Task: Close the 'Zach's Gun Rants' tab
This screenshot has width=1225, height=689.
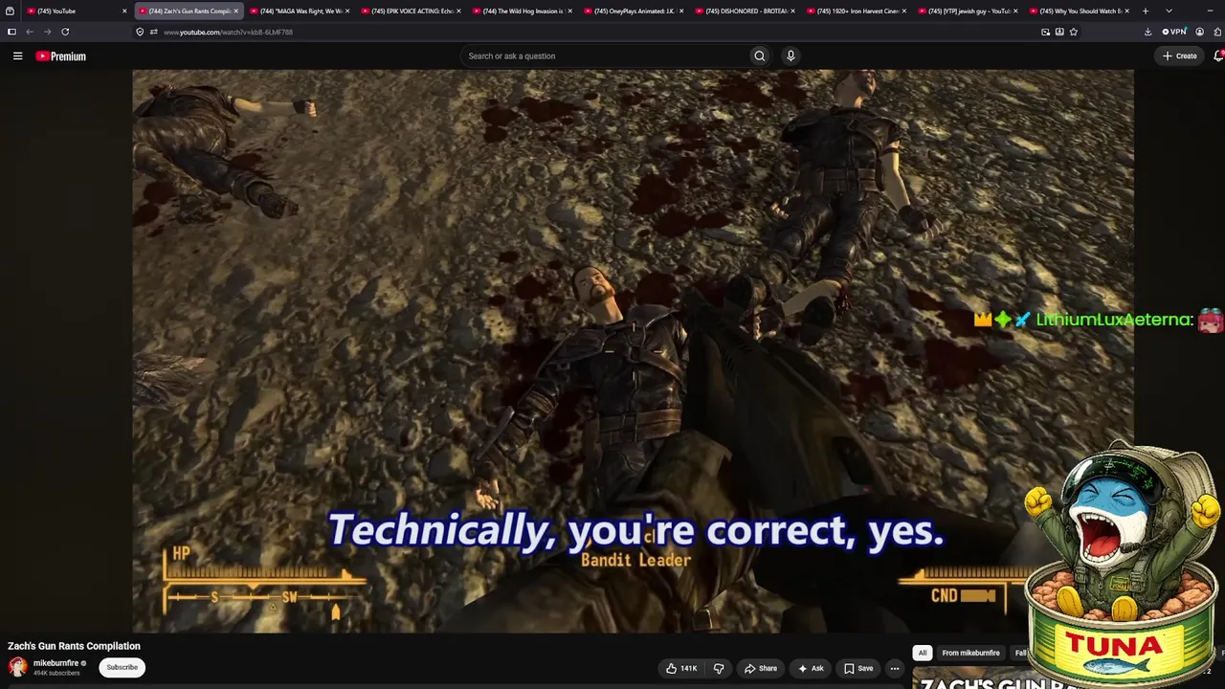Action: pos(235,11)
